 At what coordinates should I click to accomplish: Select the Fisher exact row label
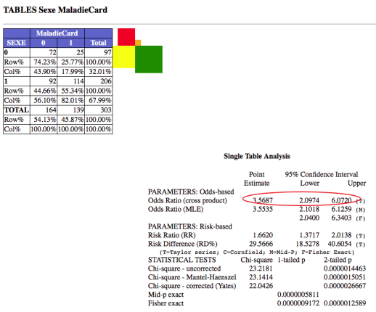(x=165, y=303)
